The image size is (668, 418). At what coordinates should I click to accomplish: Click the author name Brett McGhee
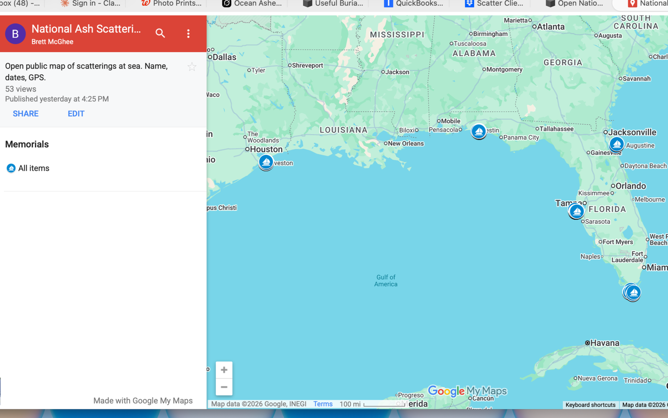point(52,42)
